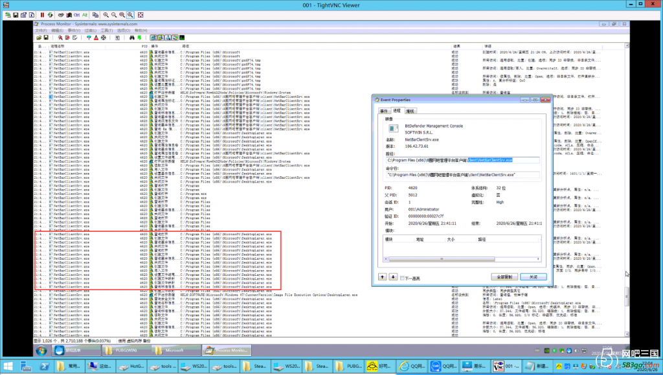Check the 下一高亮 checkbox
The height and width of the screenshot is (375, 663).
pos(402,278)
